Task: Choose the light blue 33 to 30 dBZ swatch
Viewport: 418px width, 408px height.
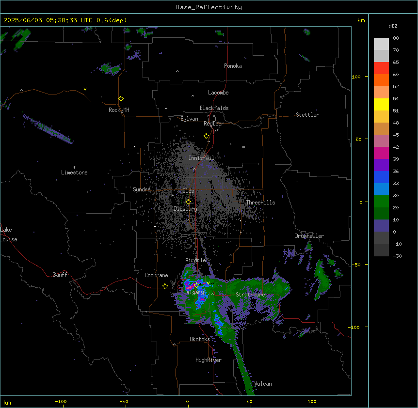Action: click(381, 189)
